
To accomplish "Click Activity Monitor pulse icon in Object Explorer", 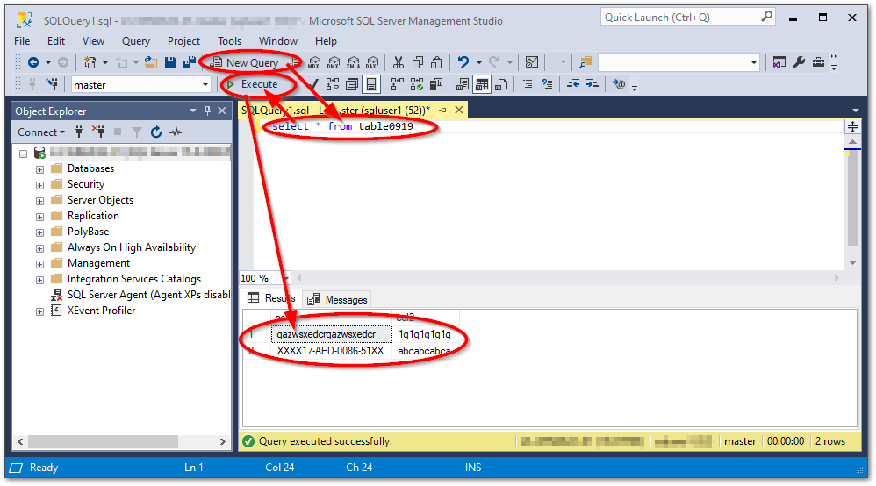I will pos(176,132).
